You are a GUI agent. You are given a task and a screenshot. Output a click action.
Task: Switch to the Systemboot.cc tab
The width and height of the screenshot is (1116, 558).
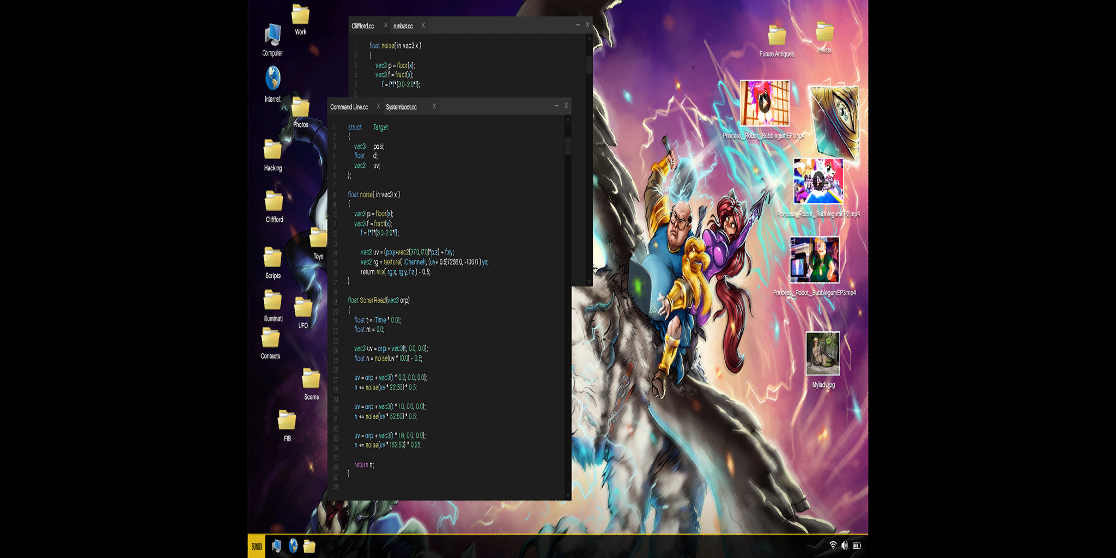click(x=401, y=107)
